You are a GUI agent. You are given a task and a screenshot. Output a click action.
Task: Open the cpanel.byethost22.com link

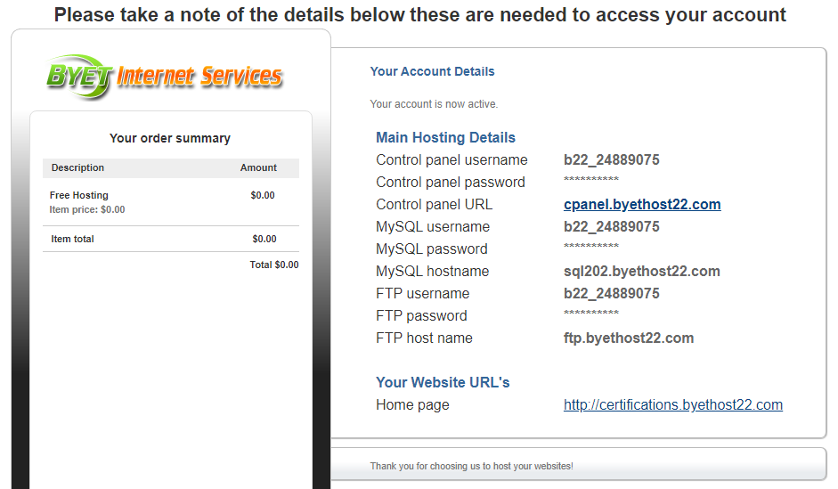[x=642, y=205]
